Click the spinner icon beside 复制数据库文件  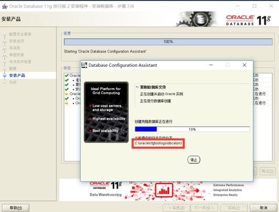point(138,87)
